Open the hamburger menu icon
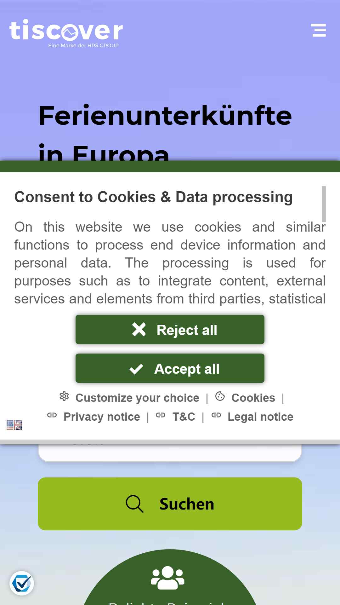Viewport: 340px width, 605px height. pyautogui.click(x=319, y=30)
